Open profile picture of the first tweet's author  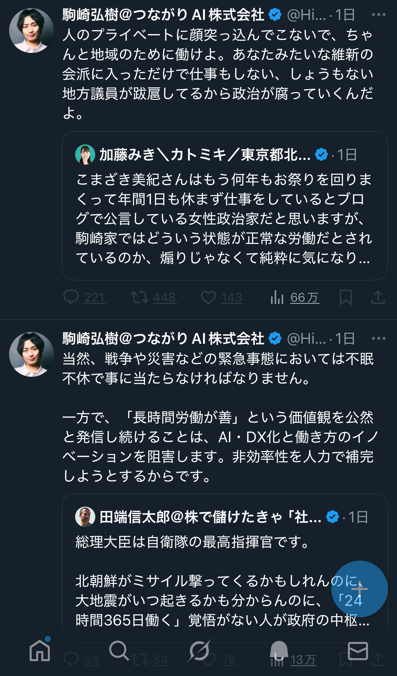click(x=31, y=31)
